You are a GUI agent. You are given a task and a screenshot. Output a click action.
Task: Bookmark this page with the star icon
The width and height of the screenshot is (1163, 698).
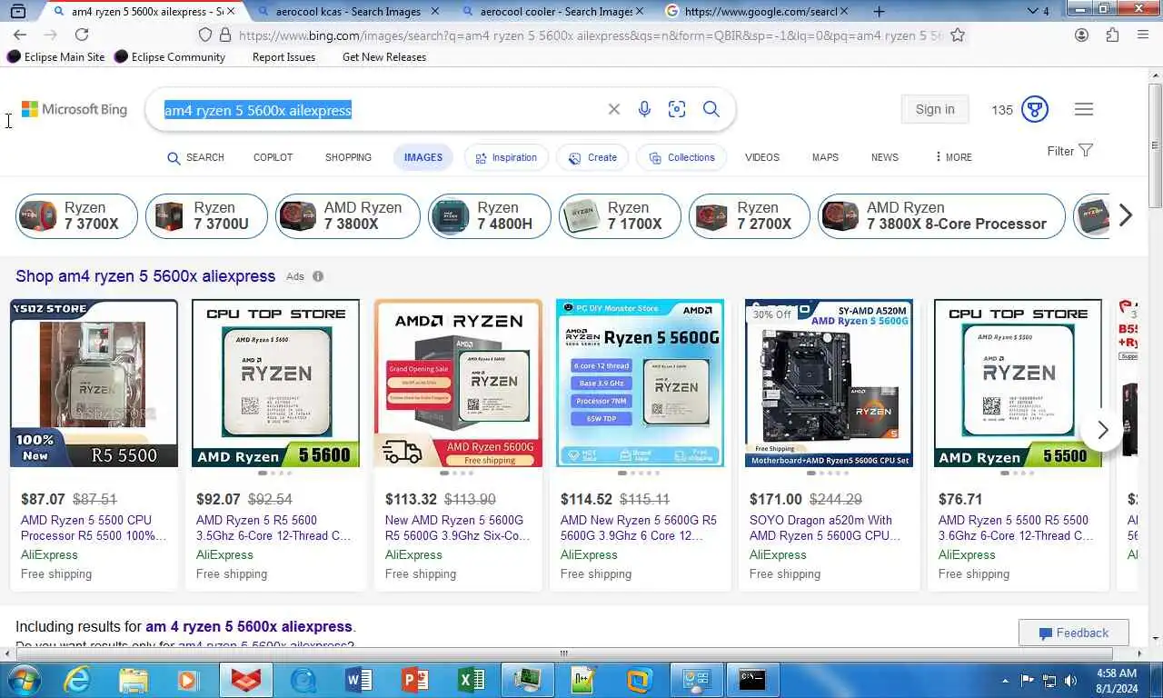pos(958,35)
